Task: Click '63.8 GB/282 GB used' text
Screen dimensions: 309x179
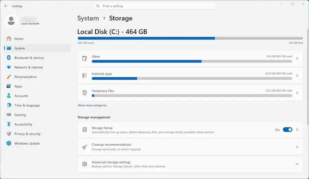Action: point(279,74)
